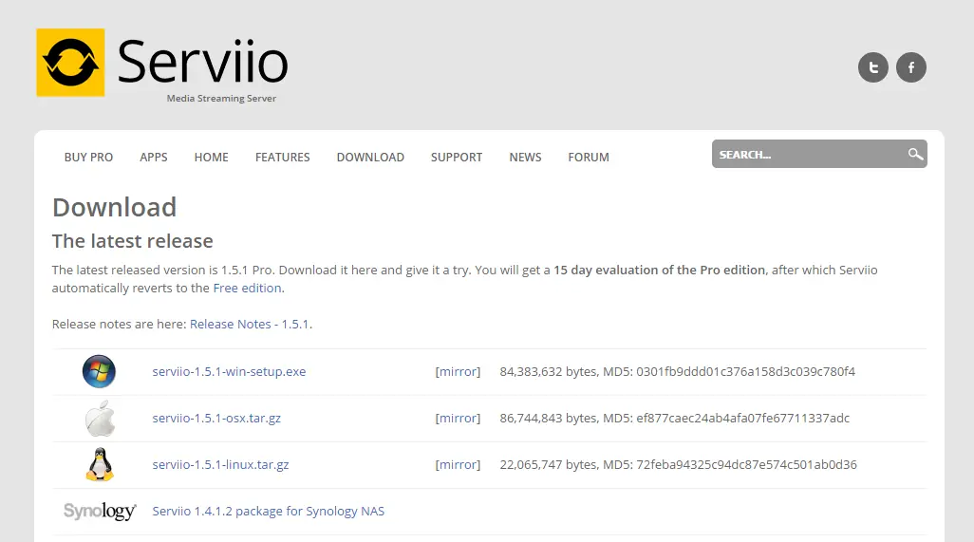The height and width of the screenshot is (542, 974).
Task: Click the Serviio wordmark title
Action: 202,61
